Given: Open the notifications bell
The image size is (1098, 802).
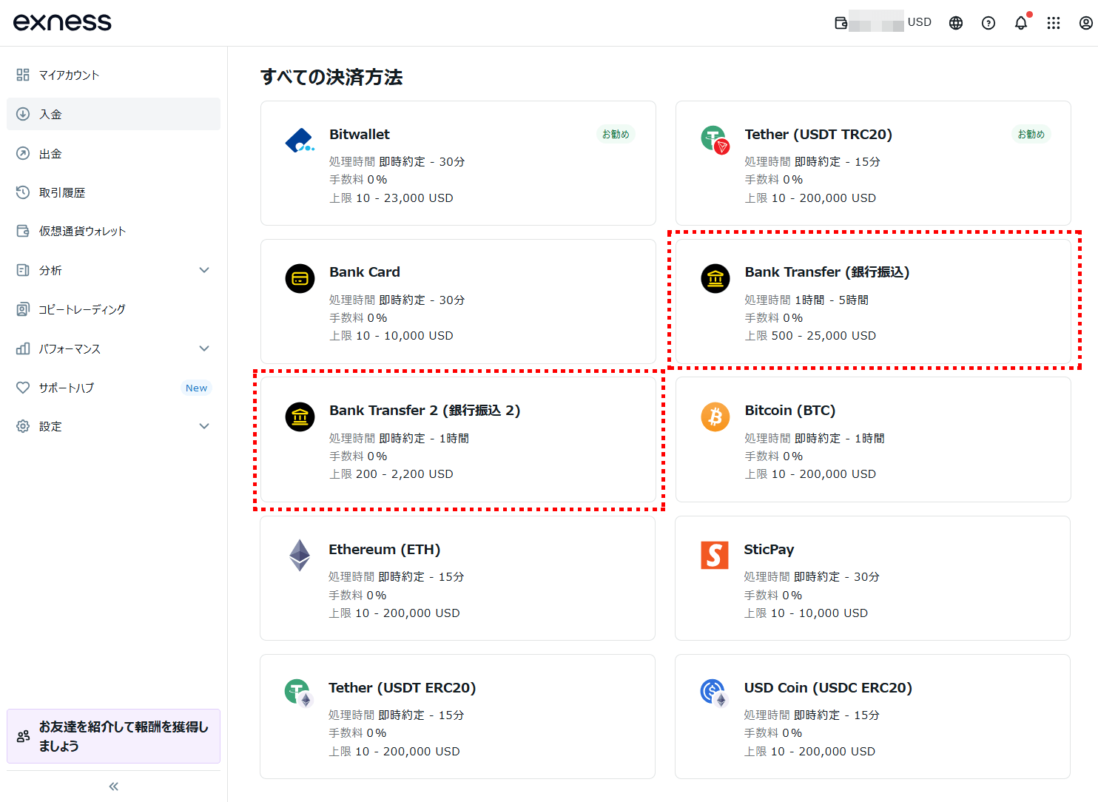Looking at the screenshot, I should coord(1021,23).
